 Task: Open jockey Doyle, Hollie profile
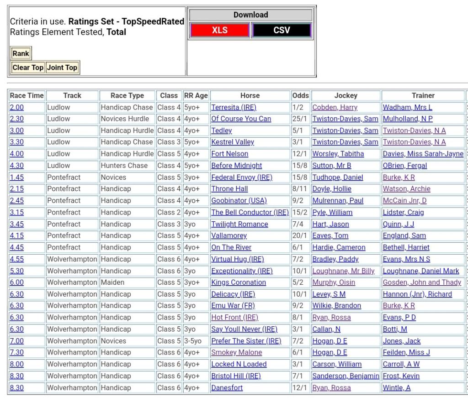tap(332, 189)
